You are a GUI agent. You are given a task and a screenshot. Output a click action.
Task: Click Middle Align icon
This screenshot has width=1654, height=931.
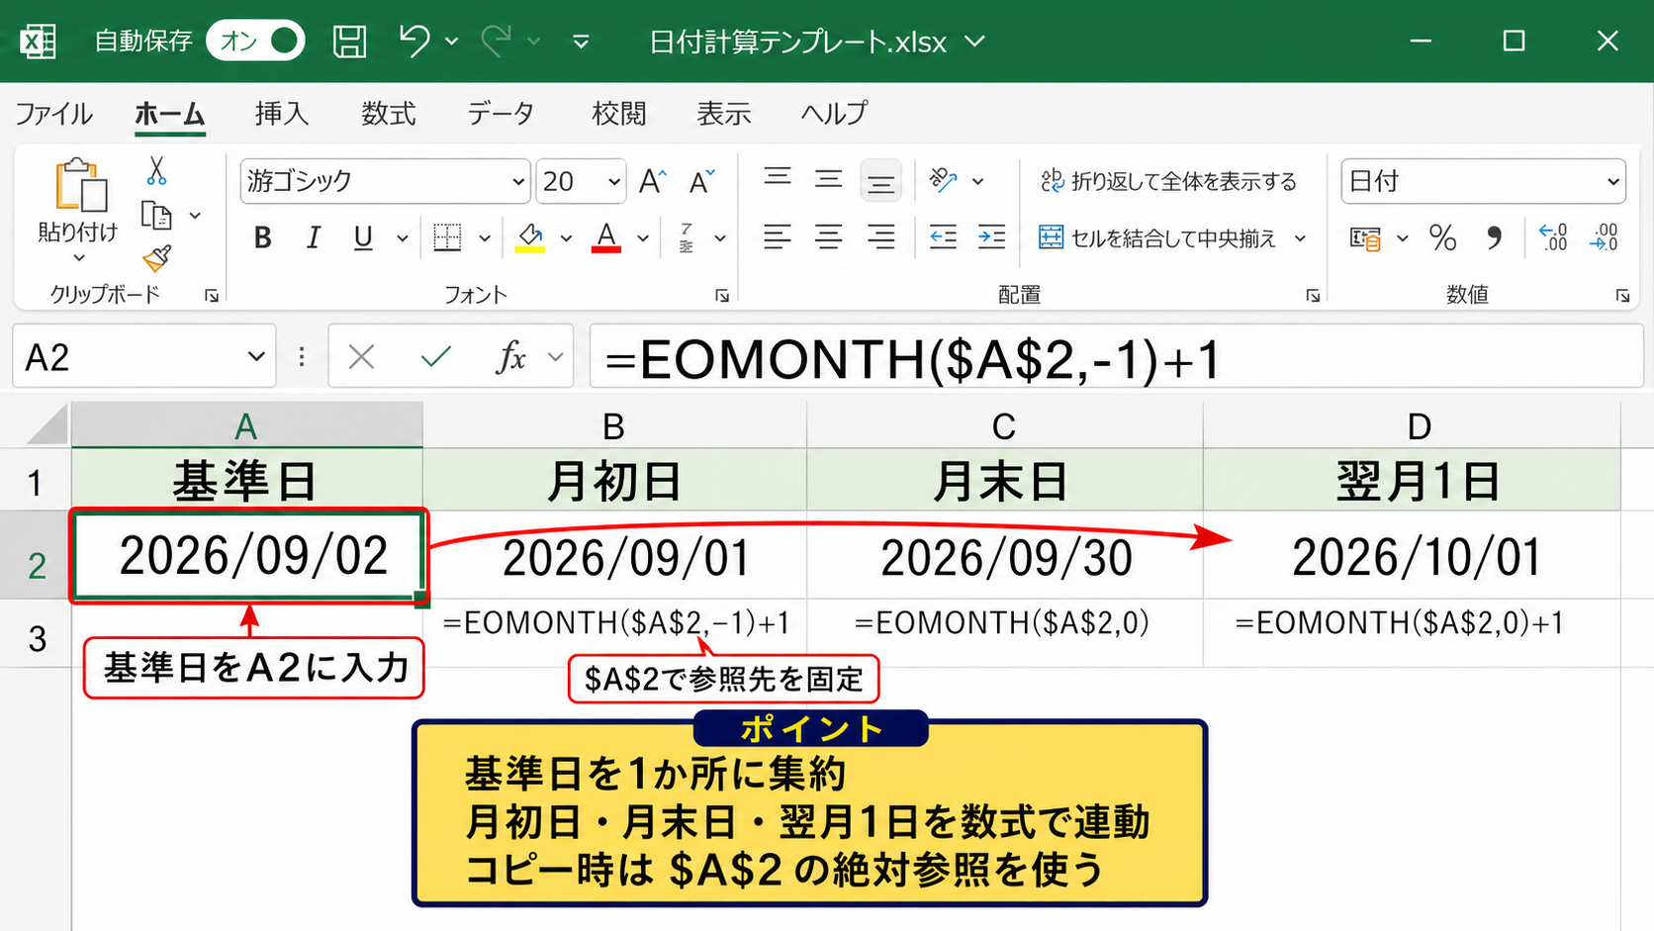(x=828, y=179)
